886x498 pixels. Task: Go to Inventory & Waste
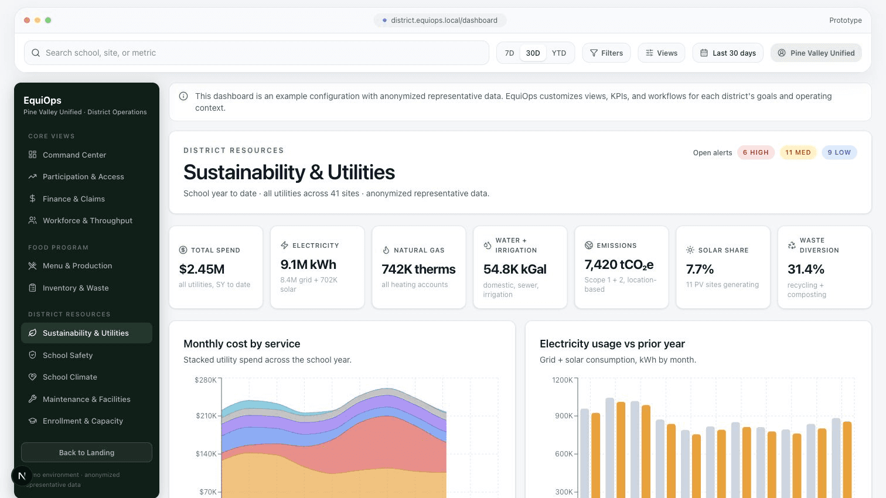87,288
